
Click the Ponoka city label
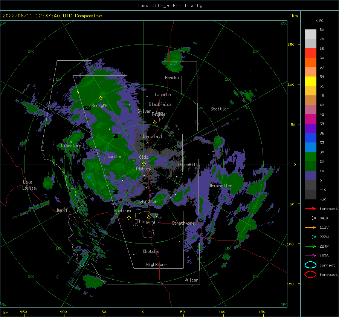172,78
